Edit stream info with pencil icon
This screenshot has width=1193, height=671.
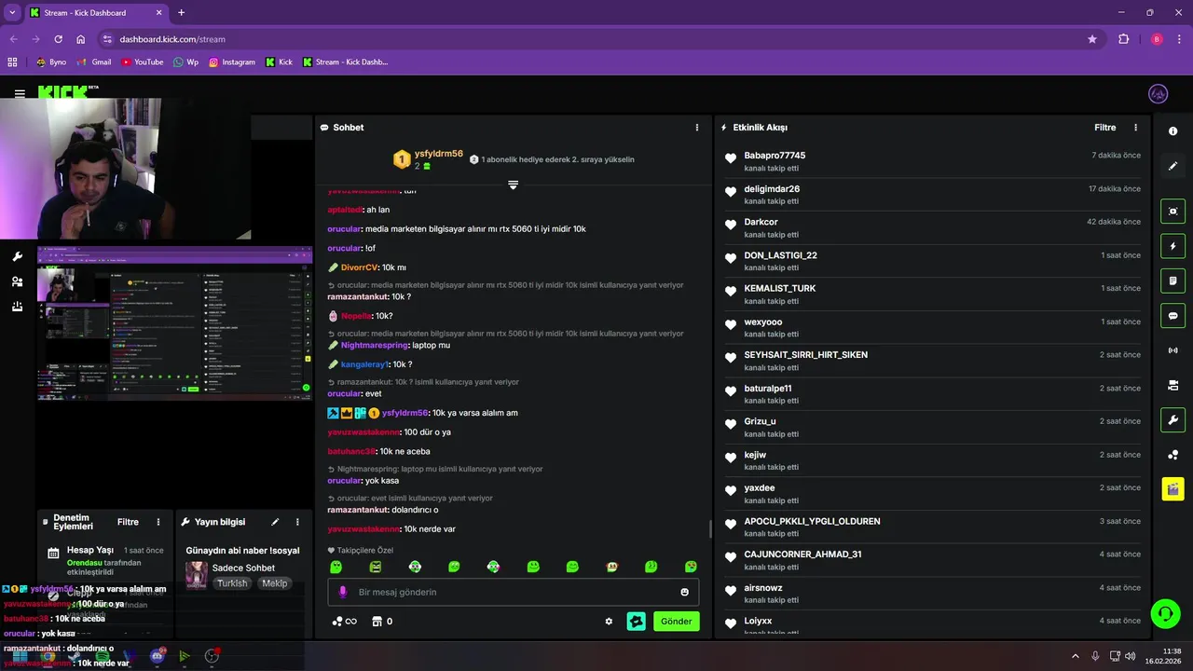275,522
